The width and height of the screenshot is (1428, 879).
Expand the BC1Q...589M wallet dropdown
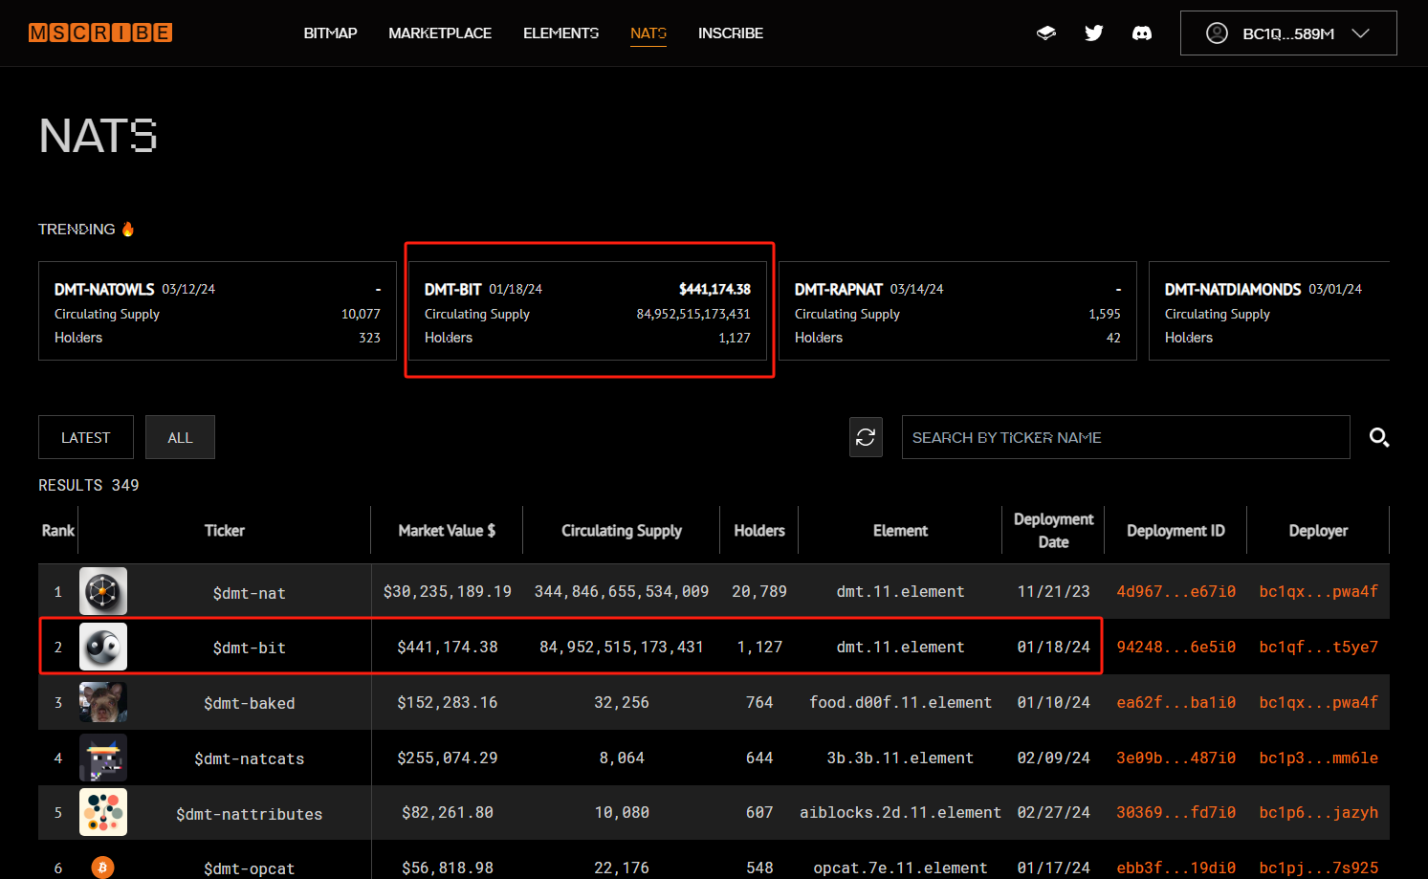pos(1288,33)
